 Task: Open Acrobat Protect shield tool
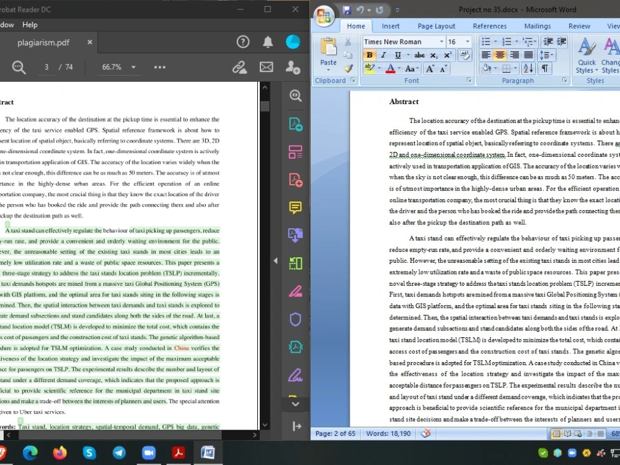295,319
